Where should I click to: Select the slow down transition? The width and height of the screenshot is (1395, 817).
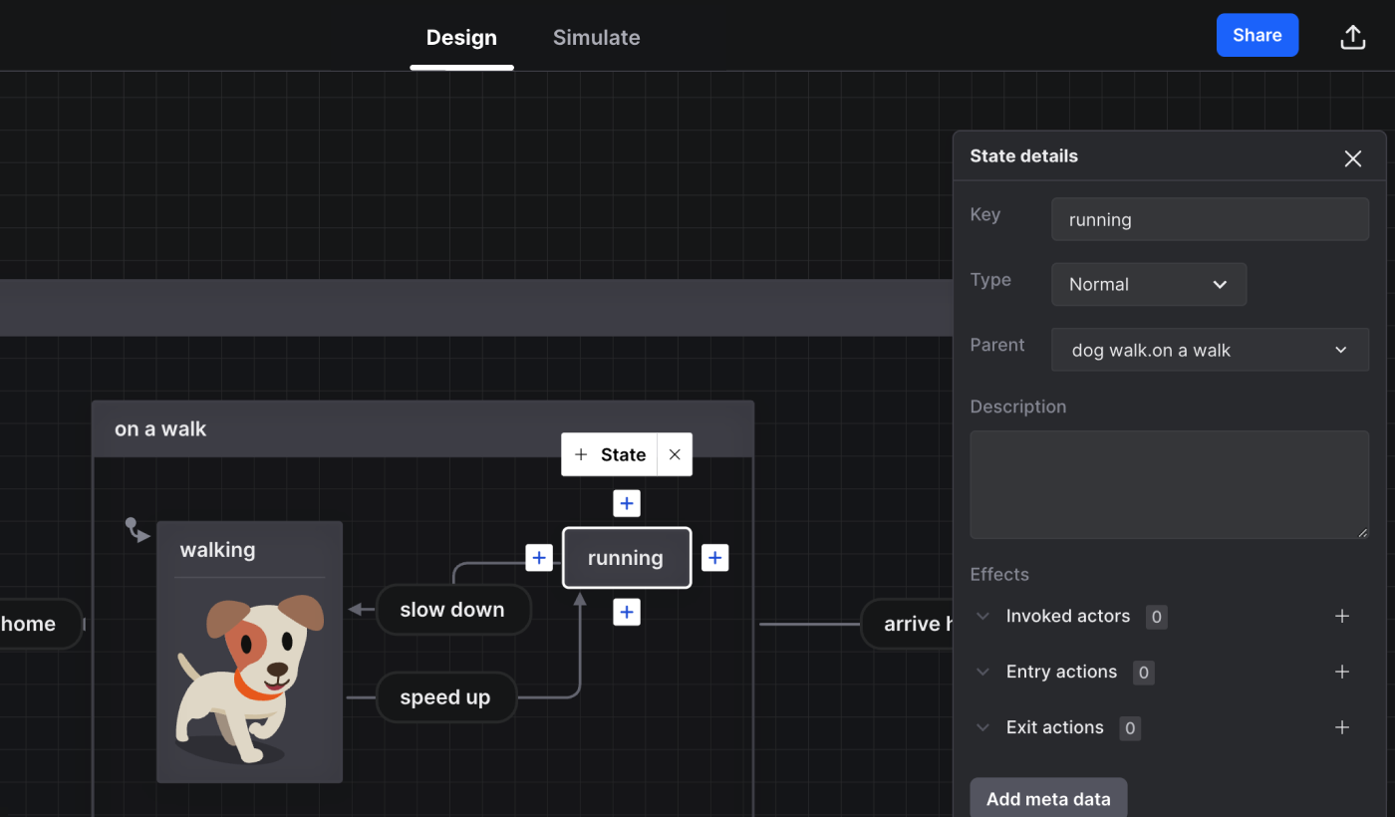coord(452,610)
